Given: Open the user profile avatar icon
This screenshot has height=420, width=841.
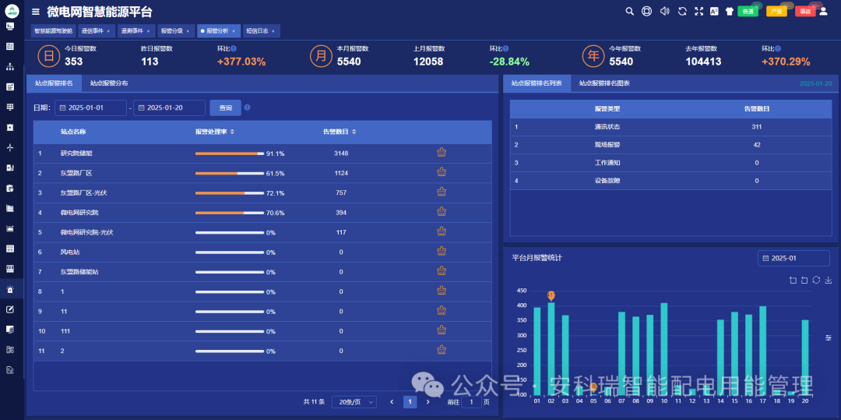Looking at the screenshot, I should (x=823, y=11).
